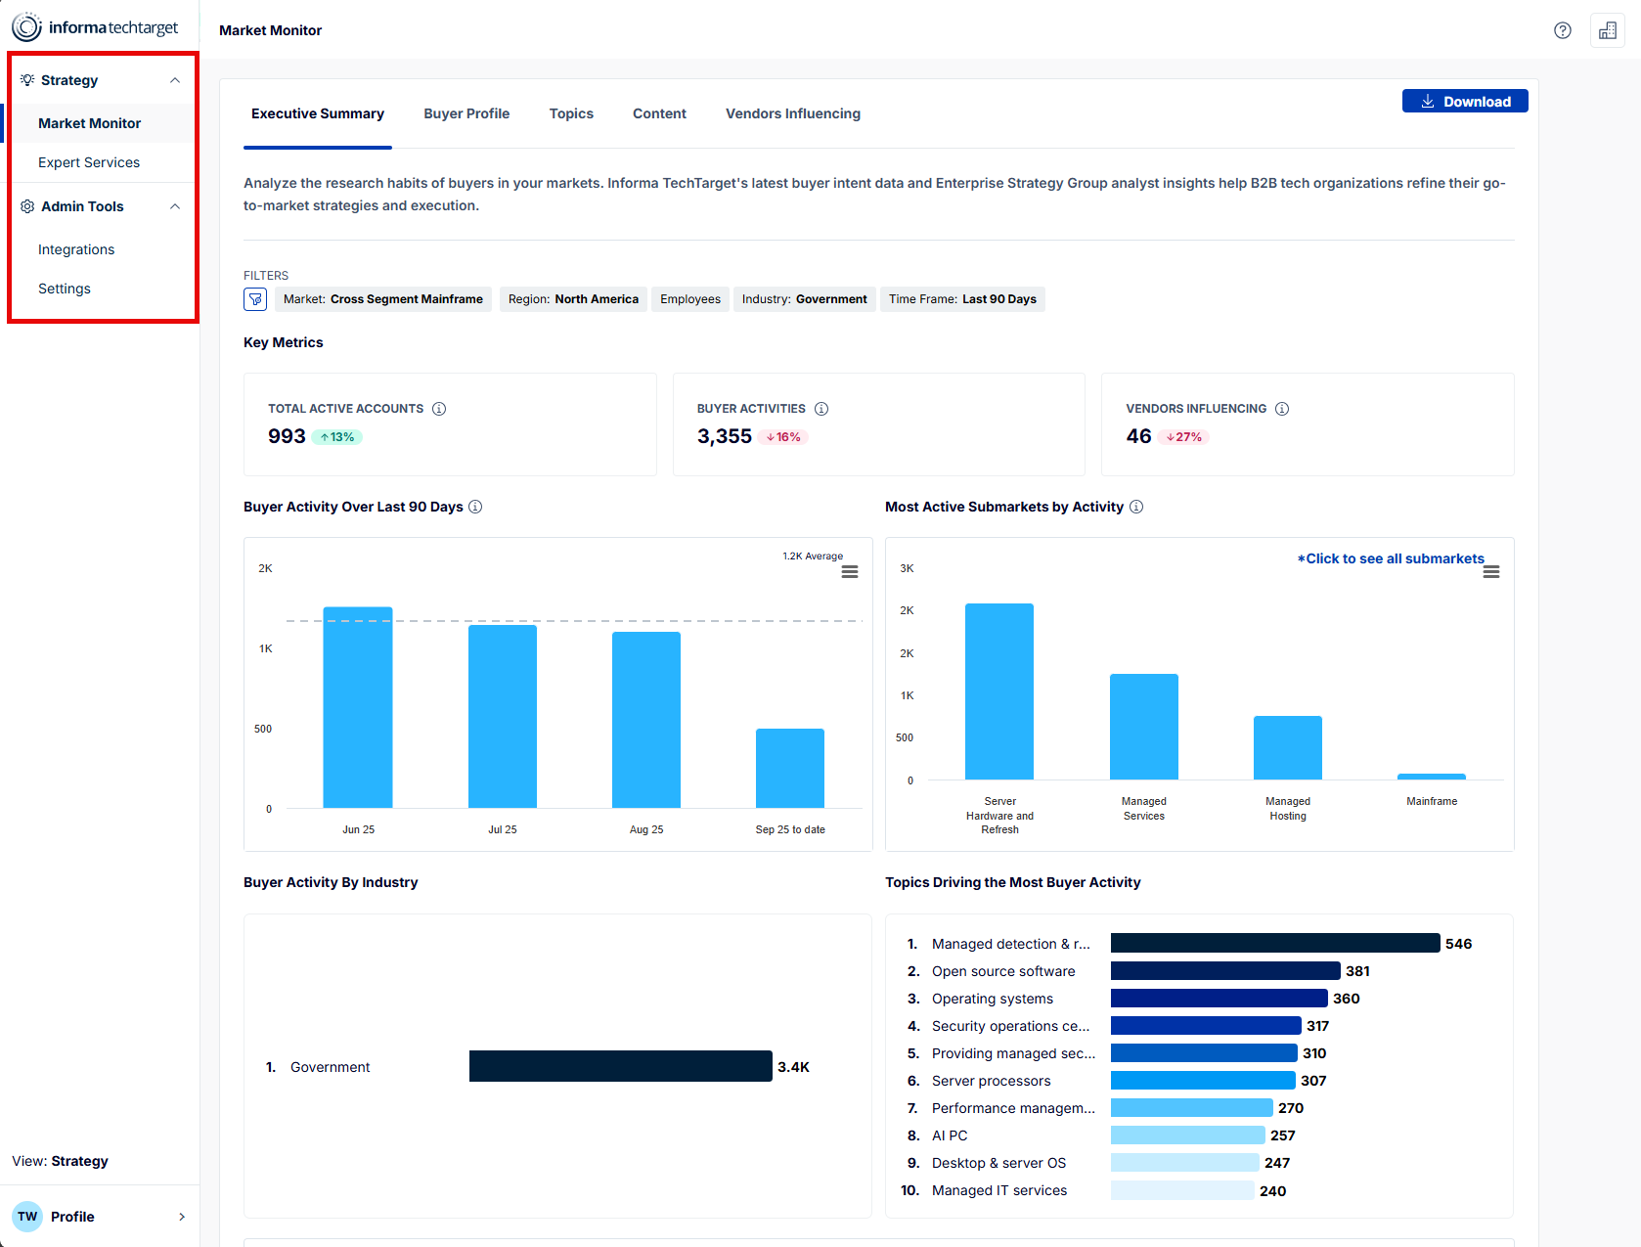1641x1247 pixels.
Task: Open the Buyer Activity chart hamburger menu
Action: click(x=850, y=572)
